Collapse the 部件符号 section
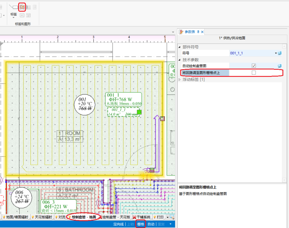The image size is (289, 228). (180, 47)
